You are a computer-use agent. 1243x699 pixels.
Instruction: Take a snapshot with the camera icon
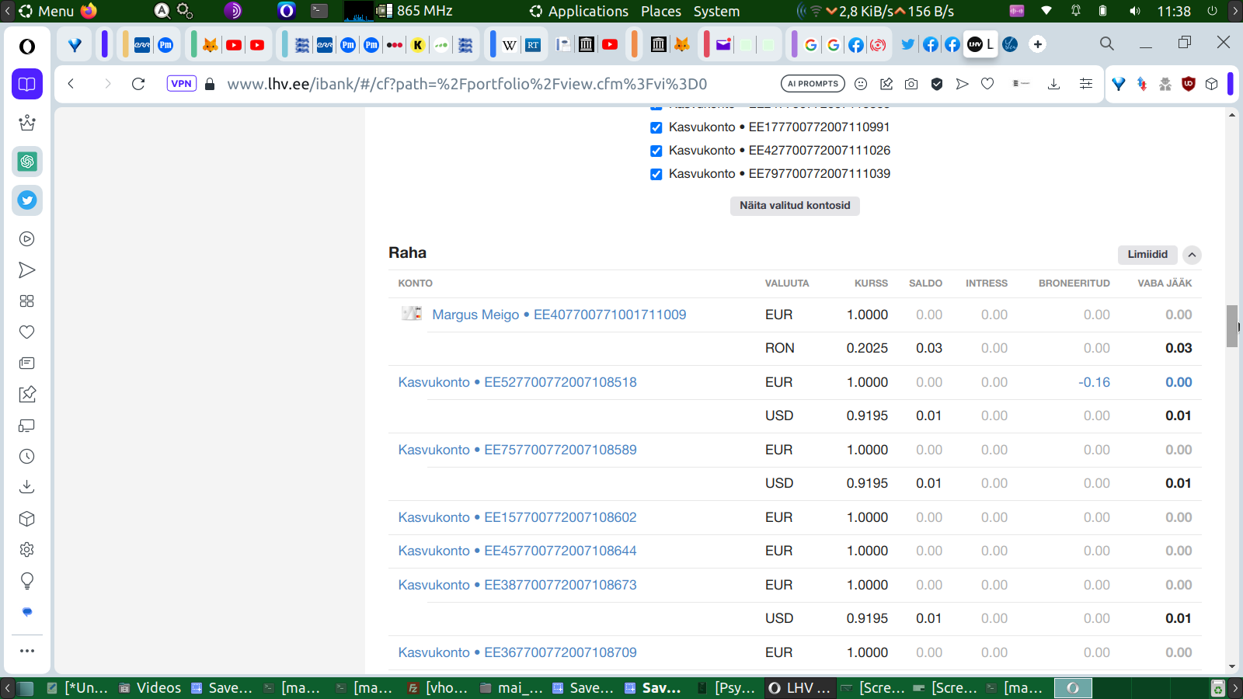[x=911, y=84]
